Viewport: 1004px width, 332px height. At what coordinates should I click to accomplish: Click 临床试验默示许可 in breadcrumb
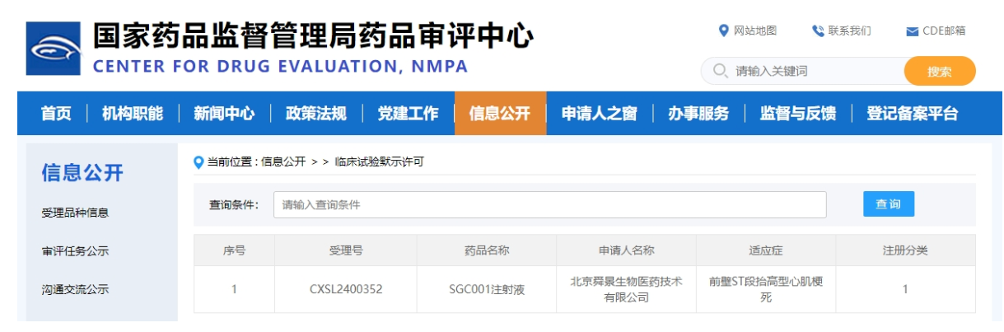[x=379, y=162]
